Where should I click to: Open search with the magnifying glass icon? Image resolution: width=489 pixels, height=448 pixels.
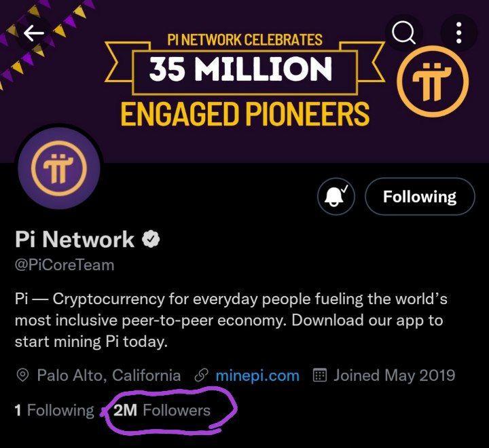[404, 33]
